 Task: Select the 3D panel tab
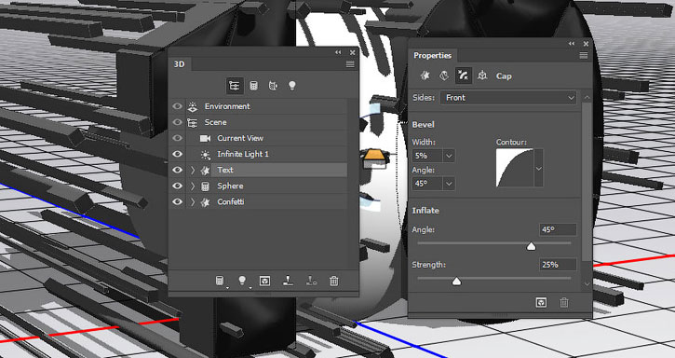(179, 64)
